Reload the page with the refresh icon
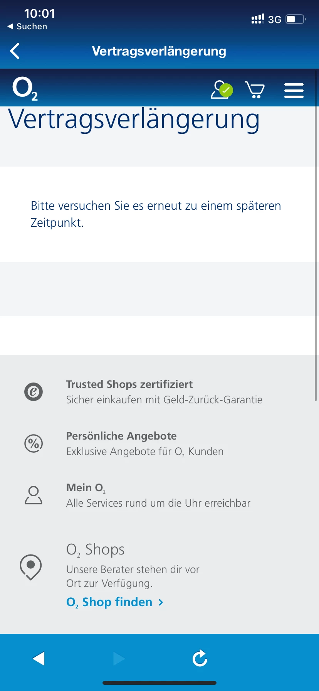Screen dimensions: 319x691 [200, 659]
